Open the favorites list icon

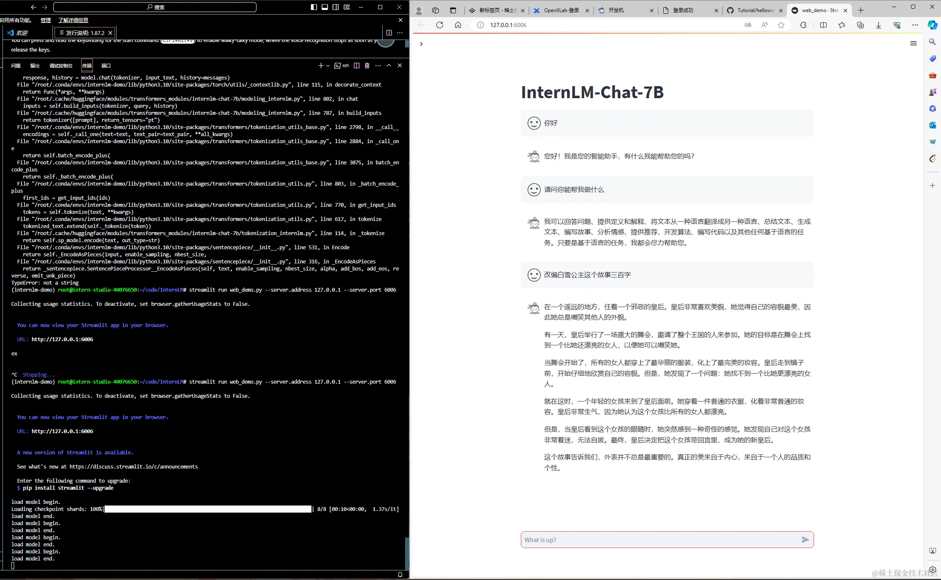(842, 25)
